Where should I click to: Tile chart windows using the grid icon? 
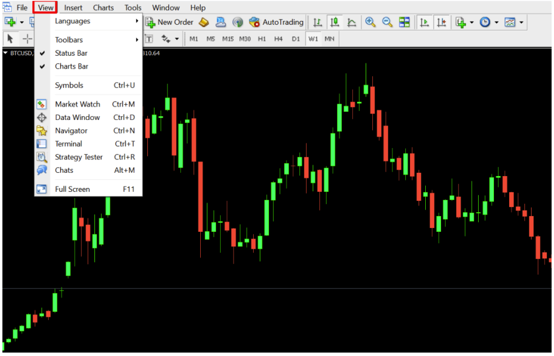[x=404, y=22]
